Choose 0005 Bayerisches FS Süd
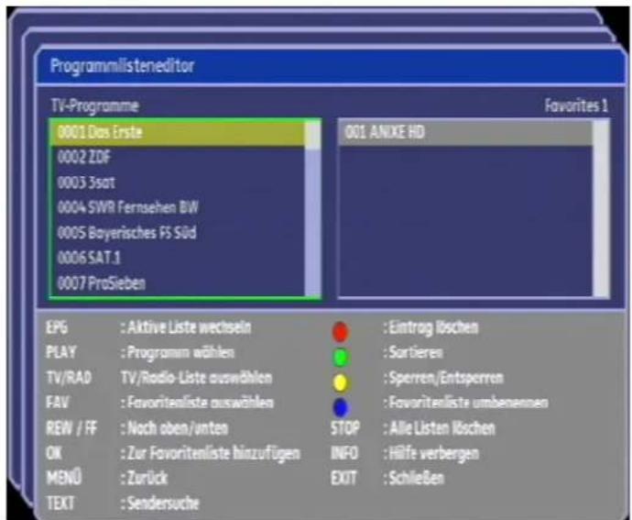The height and width of the screenshot is (520, 632). [x=178, y=233]
